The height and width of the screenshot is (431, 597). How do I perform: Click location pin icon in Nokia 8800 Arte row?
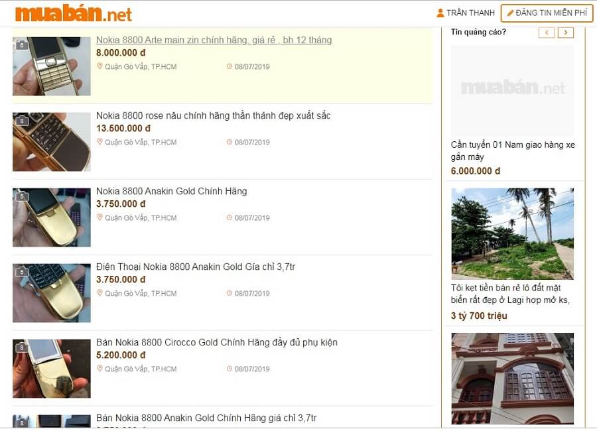point(99,66)
